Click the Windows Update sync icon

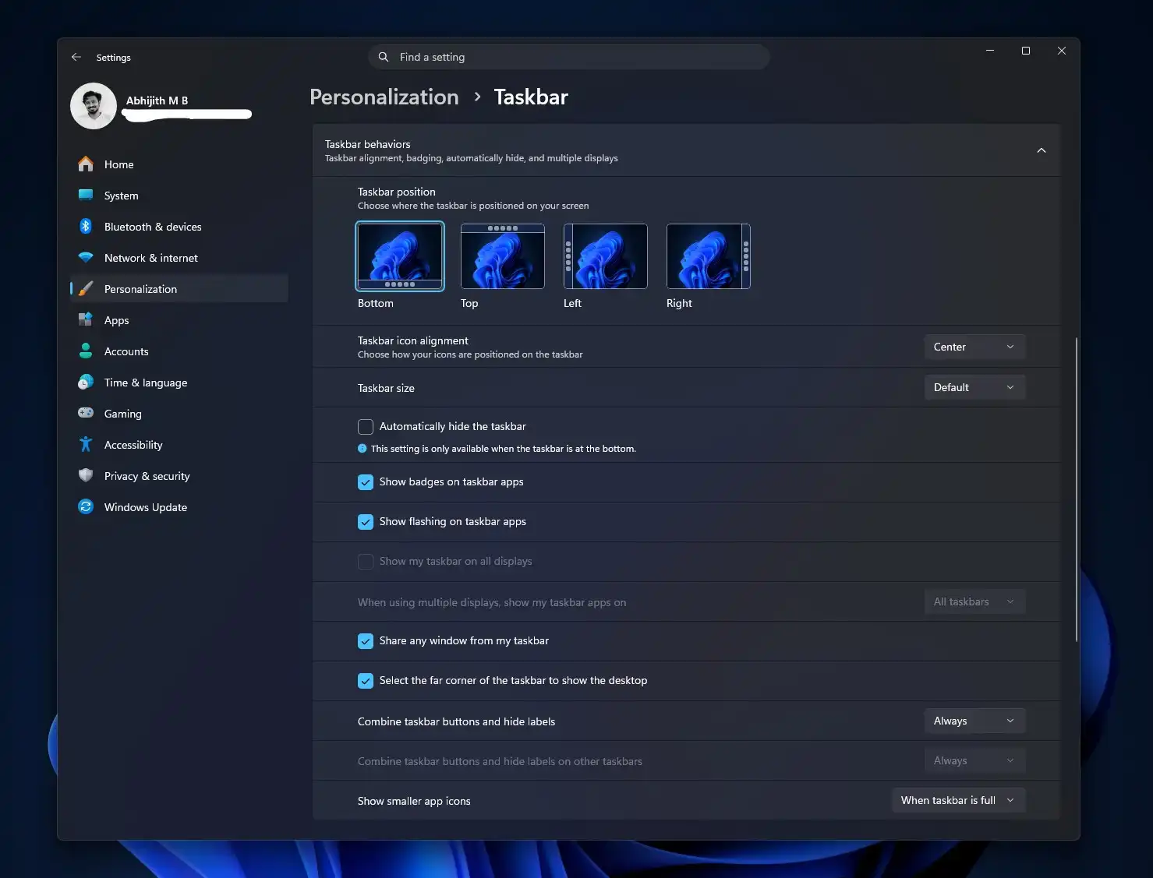click(86, 507)
